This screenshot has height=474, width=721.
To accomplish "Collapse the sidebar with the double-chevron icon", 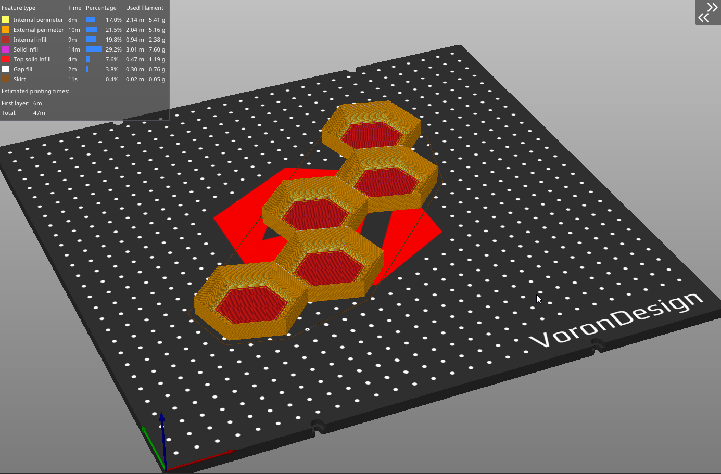I will pos(708,12).
